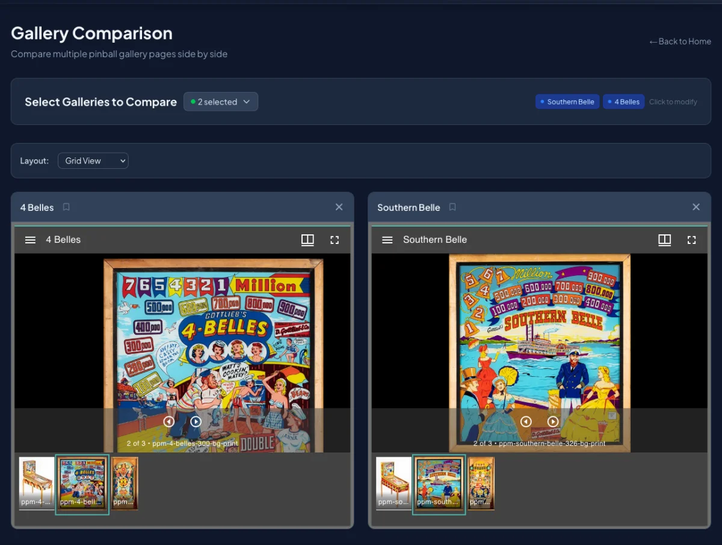Open the Grid View layout dropdown
Screen dimensions: 722x545
[x=93, y=160]
